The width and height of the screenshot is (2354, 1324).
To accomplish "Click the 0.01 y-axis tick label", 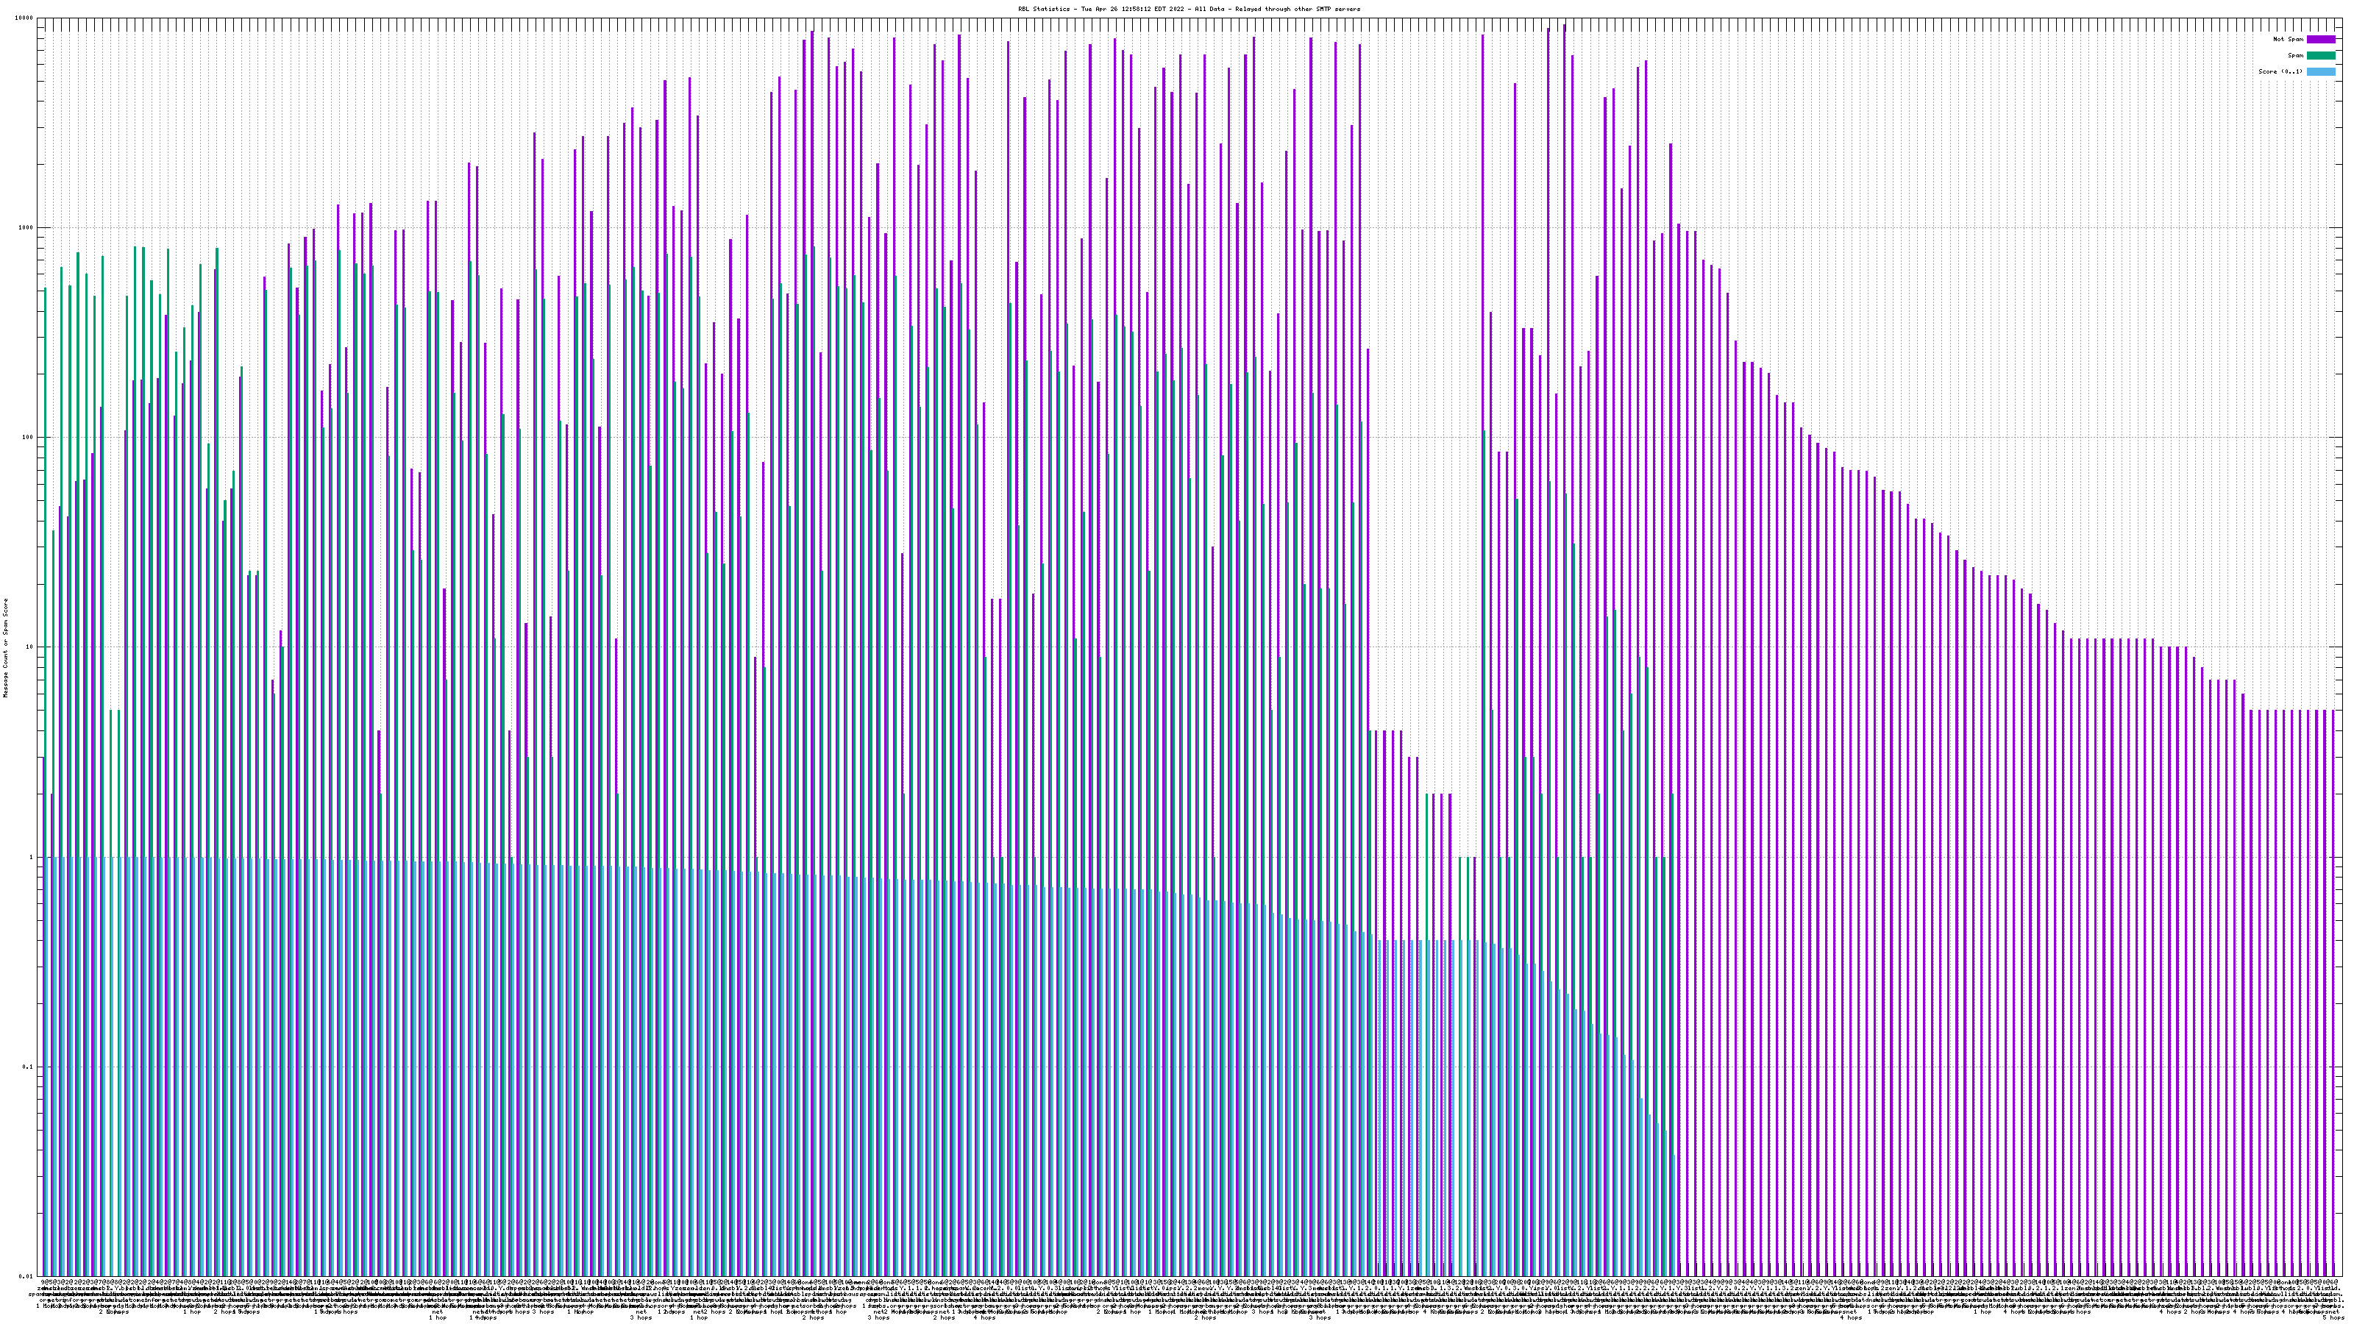I will (26, 1276).
